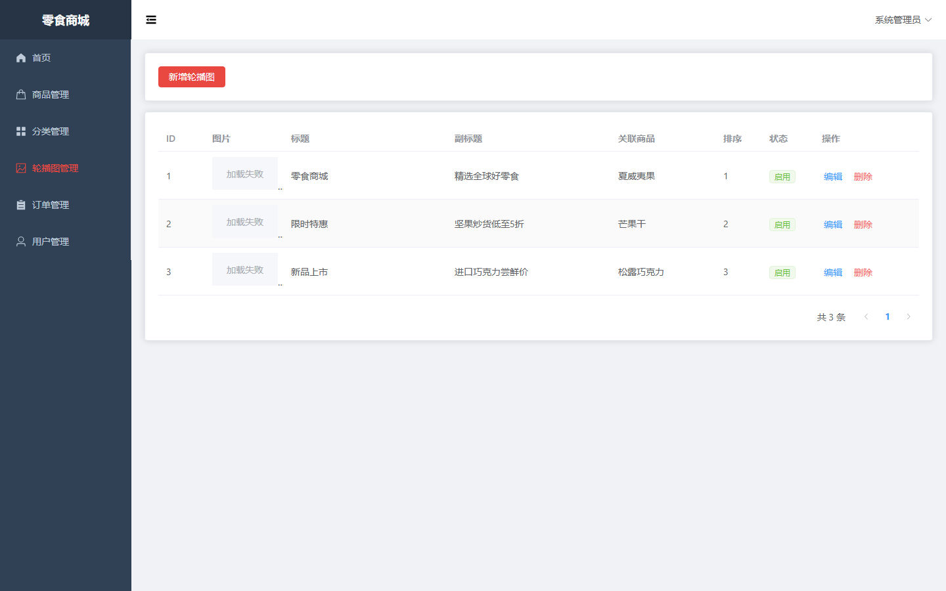The height and width of the screenshot is (591, 946).
Task: Edit the 零食商城 carousel row
Action: [x=833, y=177]
